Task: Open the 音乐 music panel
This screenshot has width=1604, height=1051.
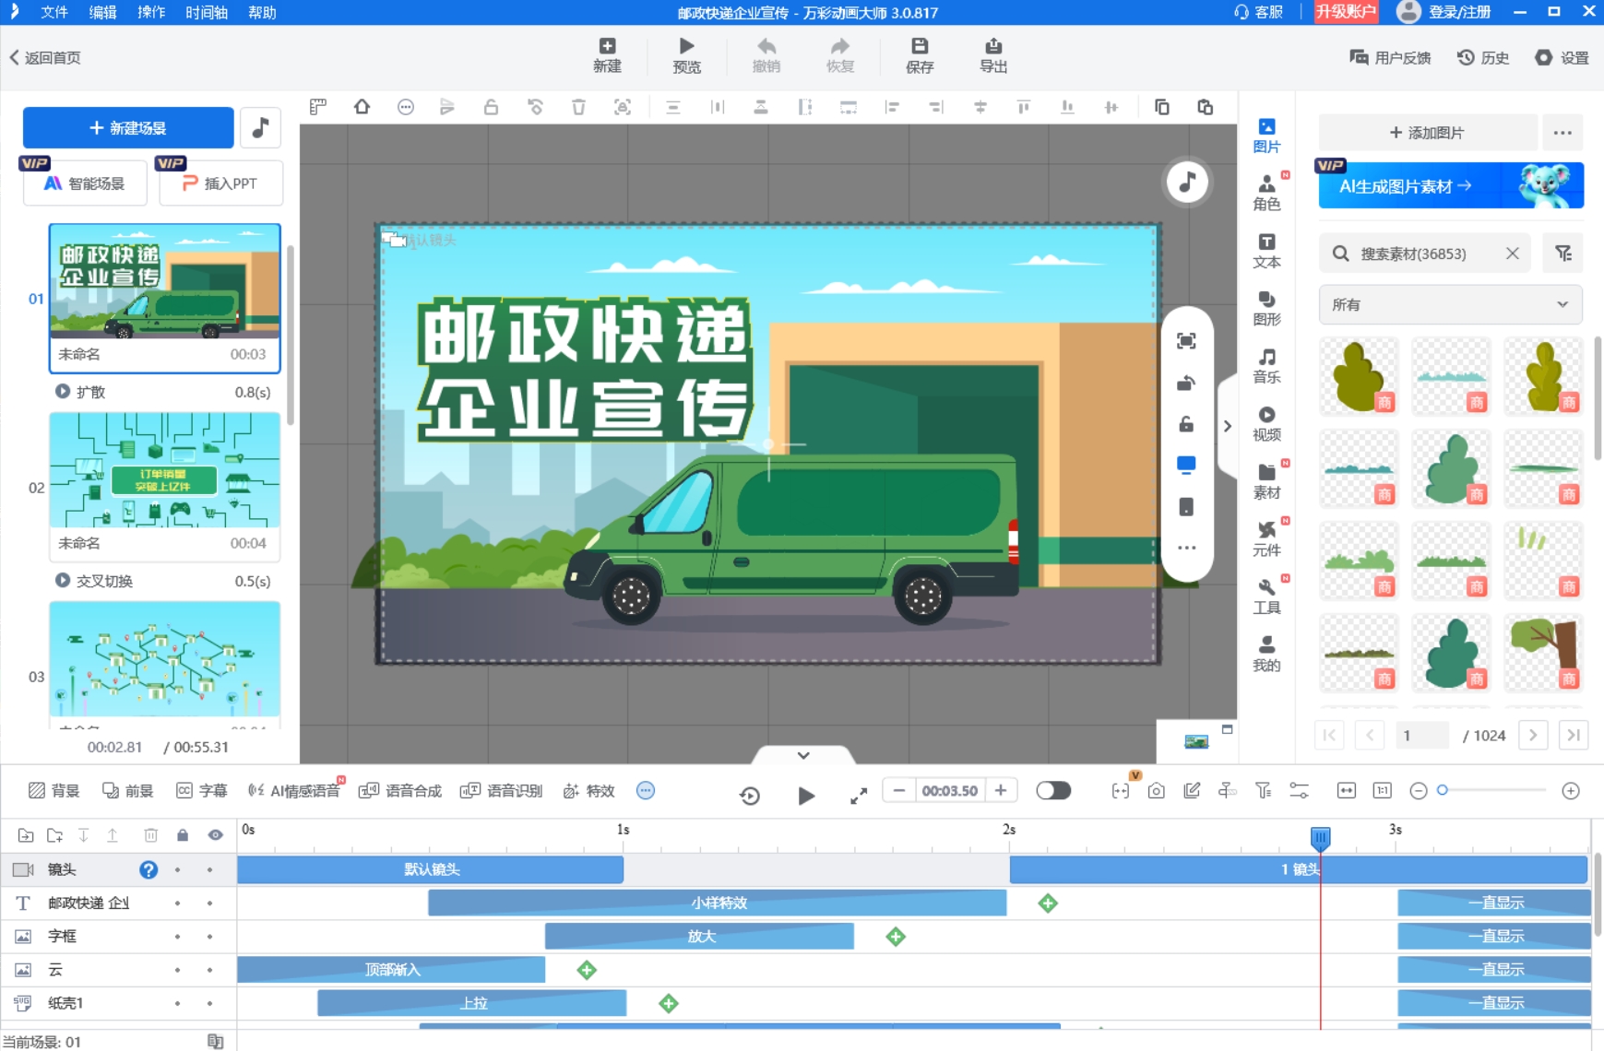Action: 1266,366
